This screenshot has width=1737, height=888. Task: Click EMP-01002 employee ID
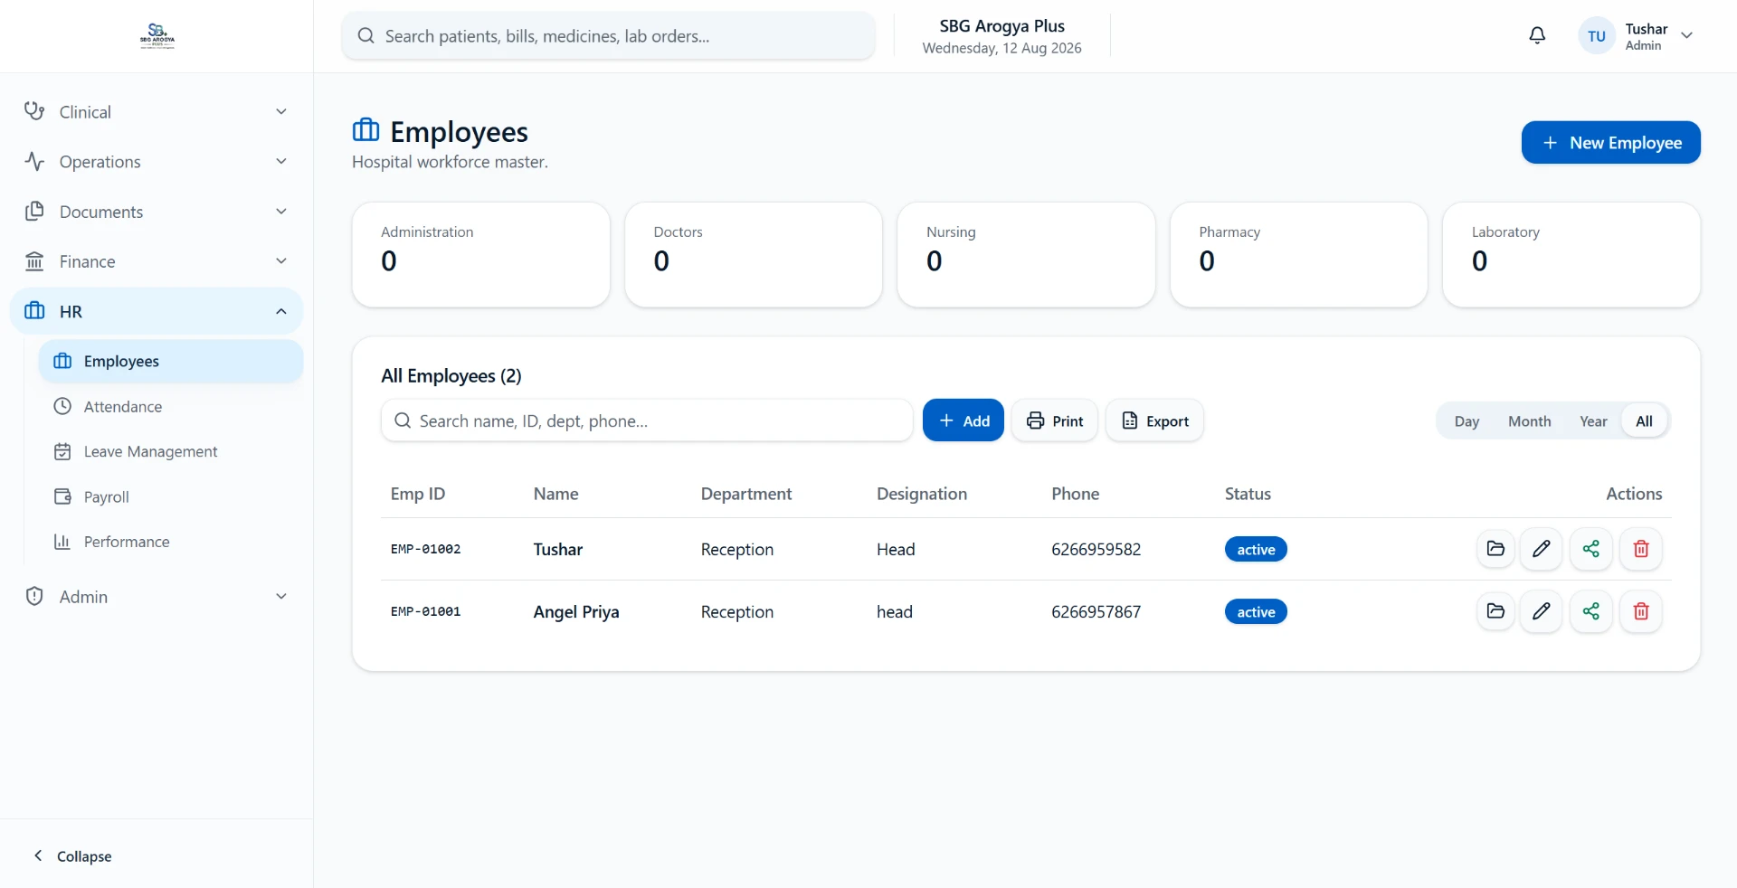pos(425,549)
